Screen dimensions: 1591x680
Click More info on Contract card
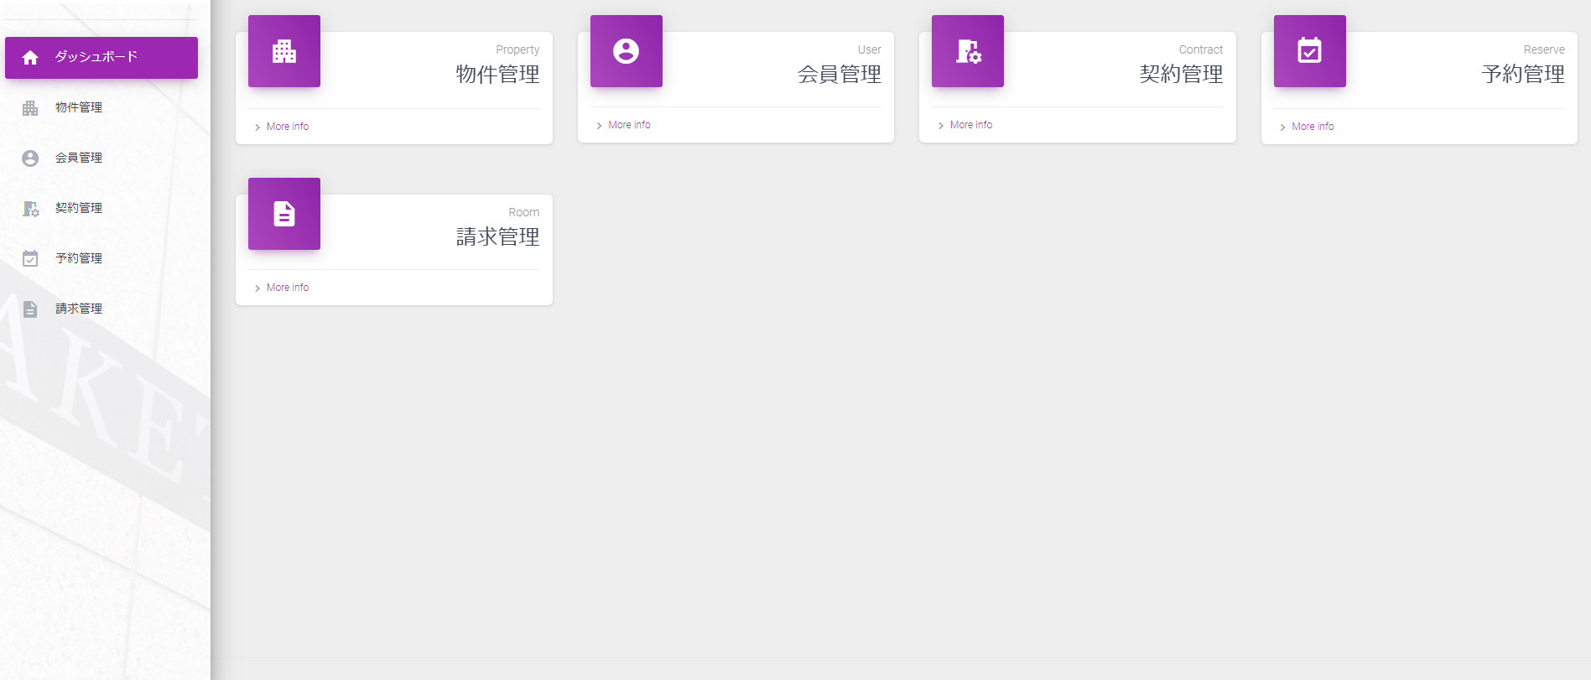click(x=970, y=125)
